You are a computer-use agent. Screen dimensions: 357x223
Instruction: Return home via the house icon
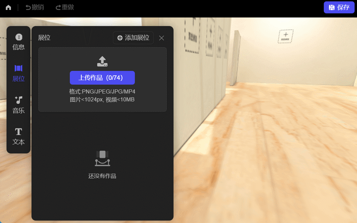pos(8,7)
